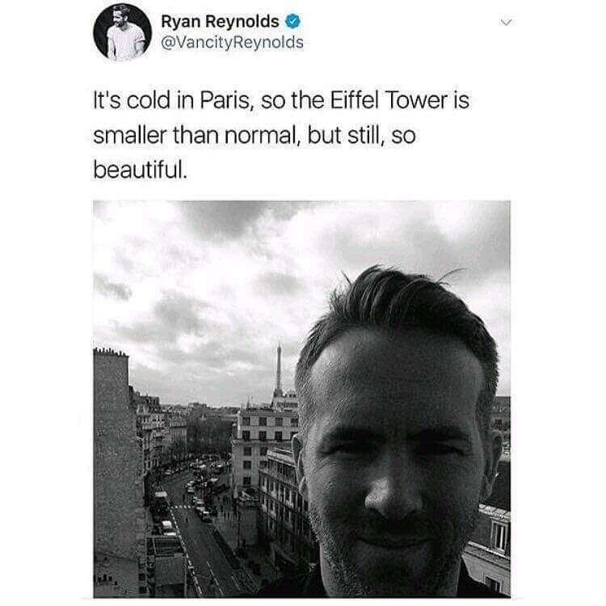Select the phrase "It's cold in Paris"
The height and width of the screenshot is (606, 606).
pyautogui.click(x=171, y=100)
